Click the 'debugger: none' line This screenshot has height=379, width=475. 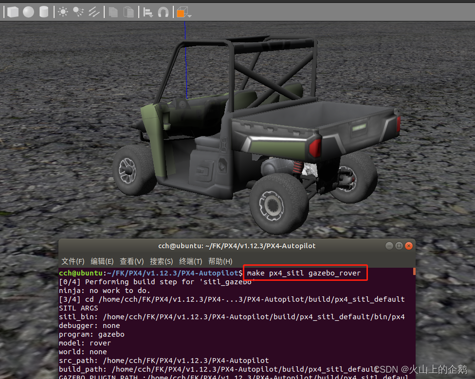(x=90, y=326)
